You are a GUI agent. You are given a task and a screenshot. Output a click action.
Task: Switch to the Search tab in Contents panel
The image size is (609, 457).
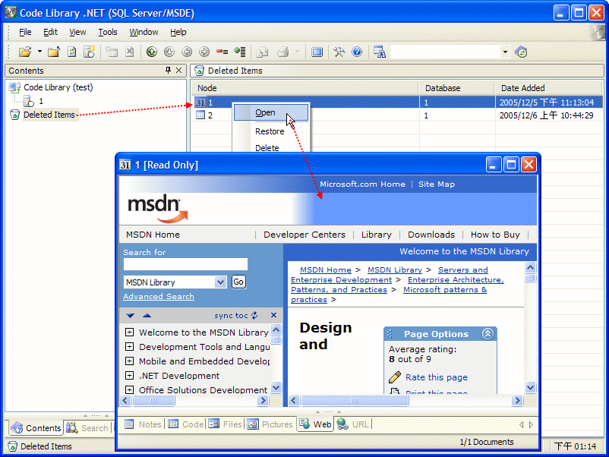(x=87, y=428)
